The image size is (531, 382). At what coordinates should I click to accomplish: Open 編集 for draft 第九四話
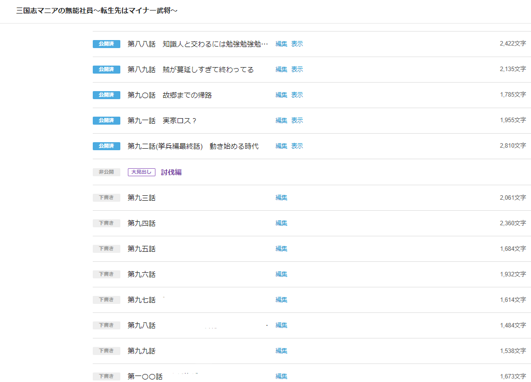pyautogui.click(x=281, y=223)
